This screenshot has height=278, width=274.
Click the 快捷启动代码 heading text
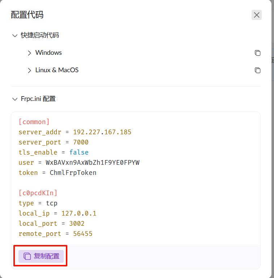(x=40, y=35)
